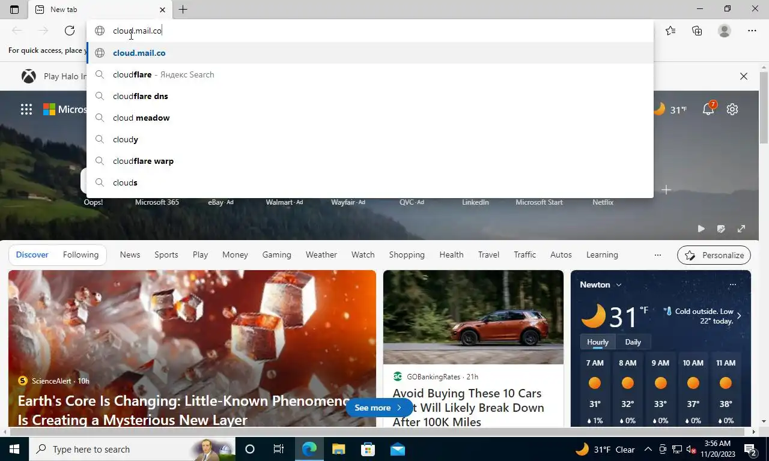Click the forward navigation arrow

(43, 31)
